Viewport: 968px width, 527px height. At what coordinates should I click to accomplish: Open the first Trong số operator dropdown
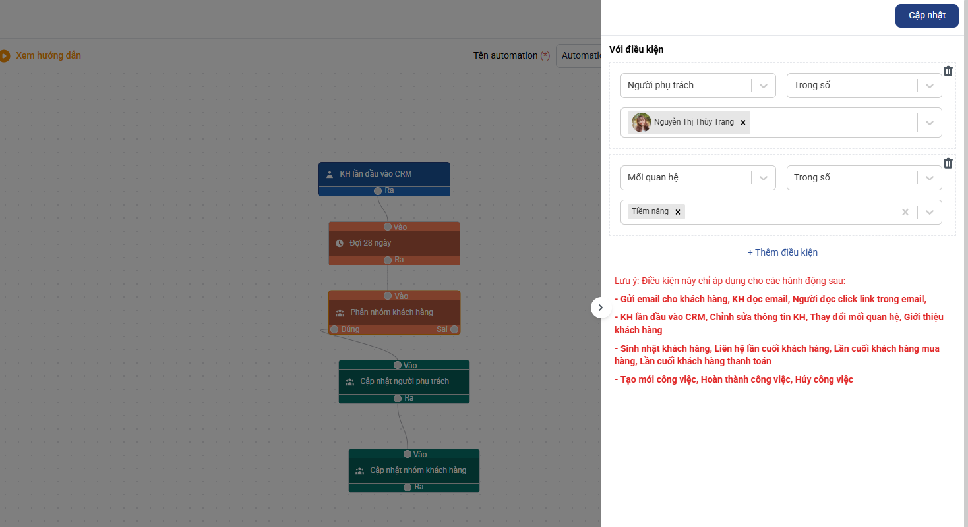tap(864, 85)
